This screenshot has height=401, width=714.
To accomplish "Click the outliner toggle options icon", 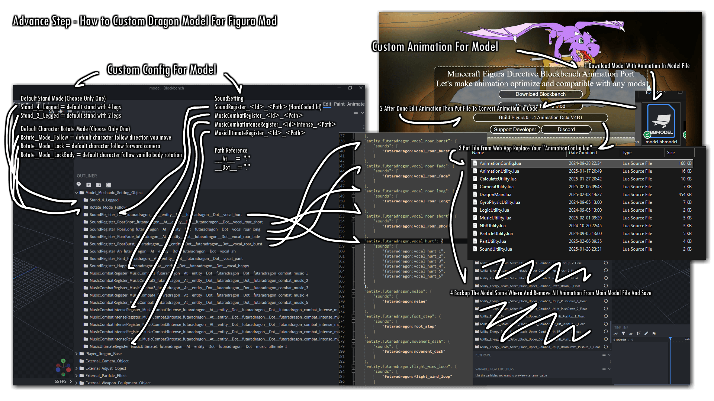I will [109, 185].
